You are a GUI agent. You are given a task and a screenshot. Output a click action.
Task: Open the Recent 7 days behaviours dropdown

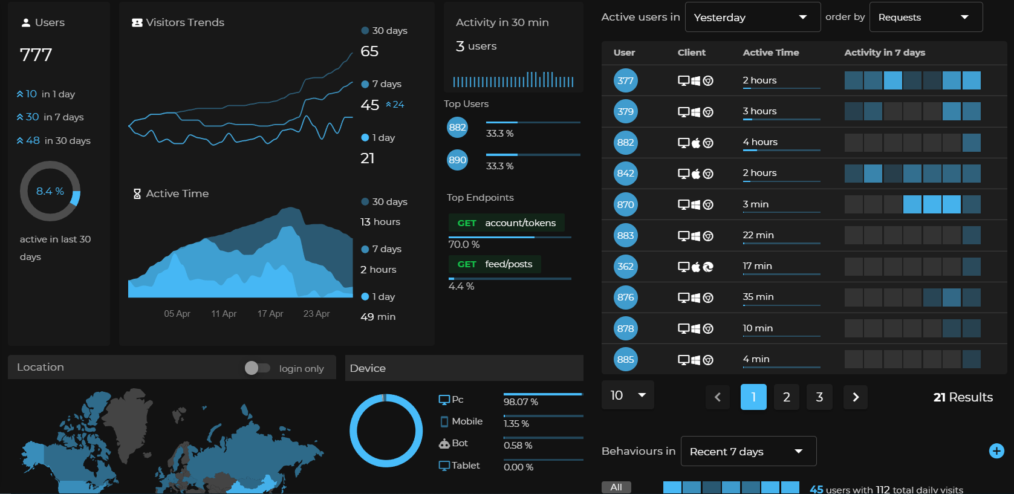click(x=749, y=451)
